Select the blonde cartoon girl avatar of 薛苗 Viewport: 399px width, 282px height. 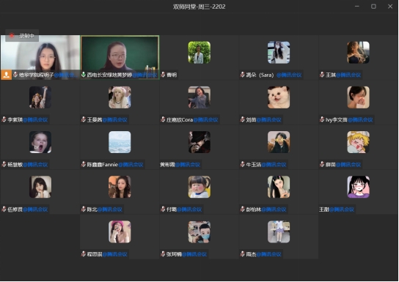pyautogui.click(x=358, y=142)
